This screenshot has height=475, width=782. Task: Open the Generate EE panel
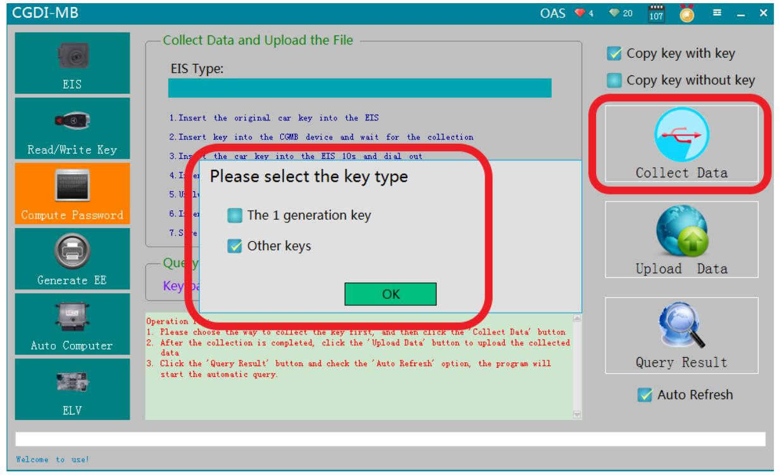point(72,259)
